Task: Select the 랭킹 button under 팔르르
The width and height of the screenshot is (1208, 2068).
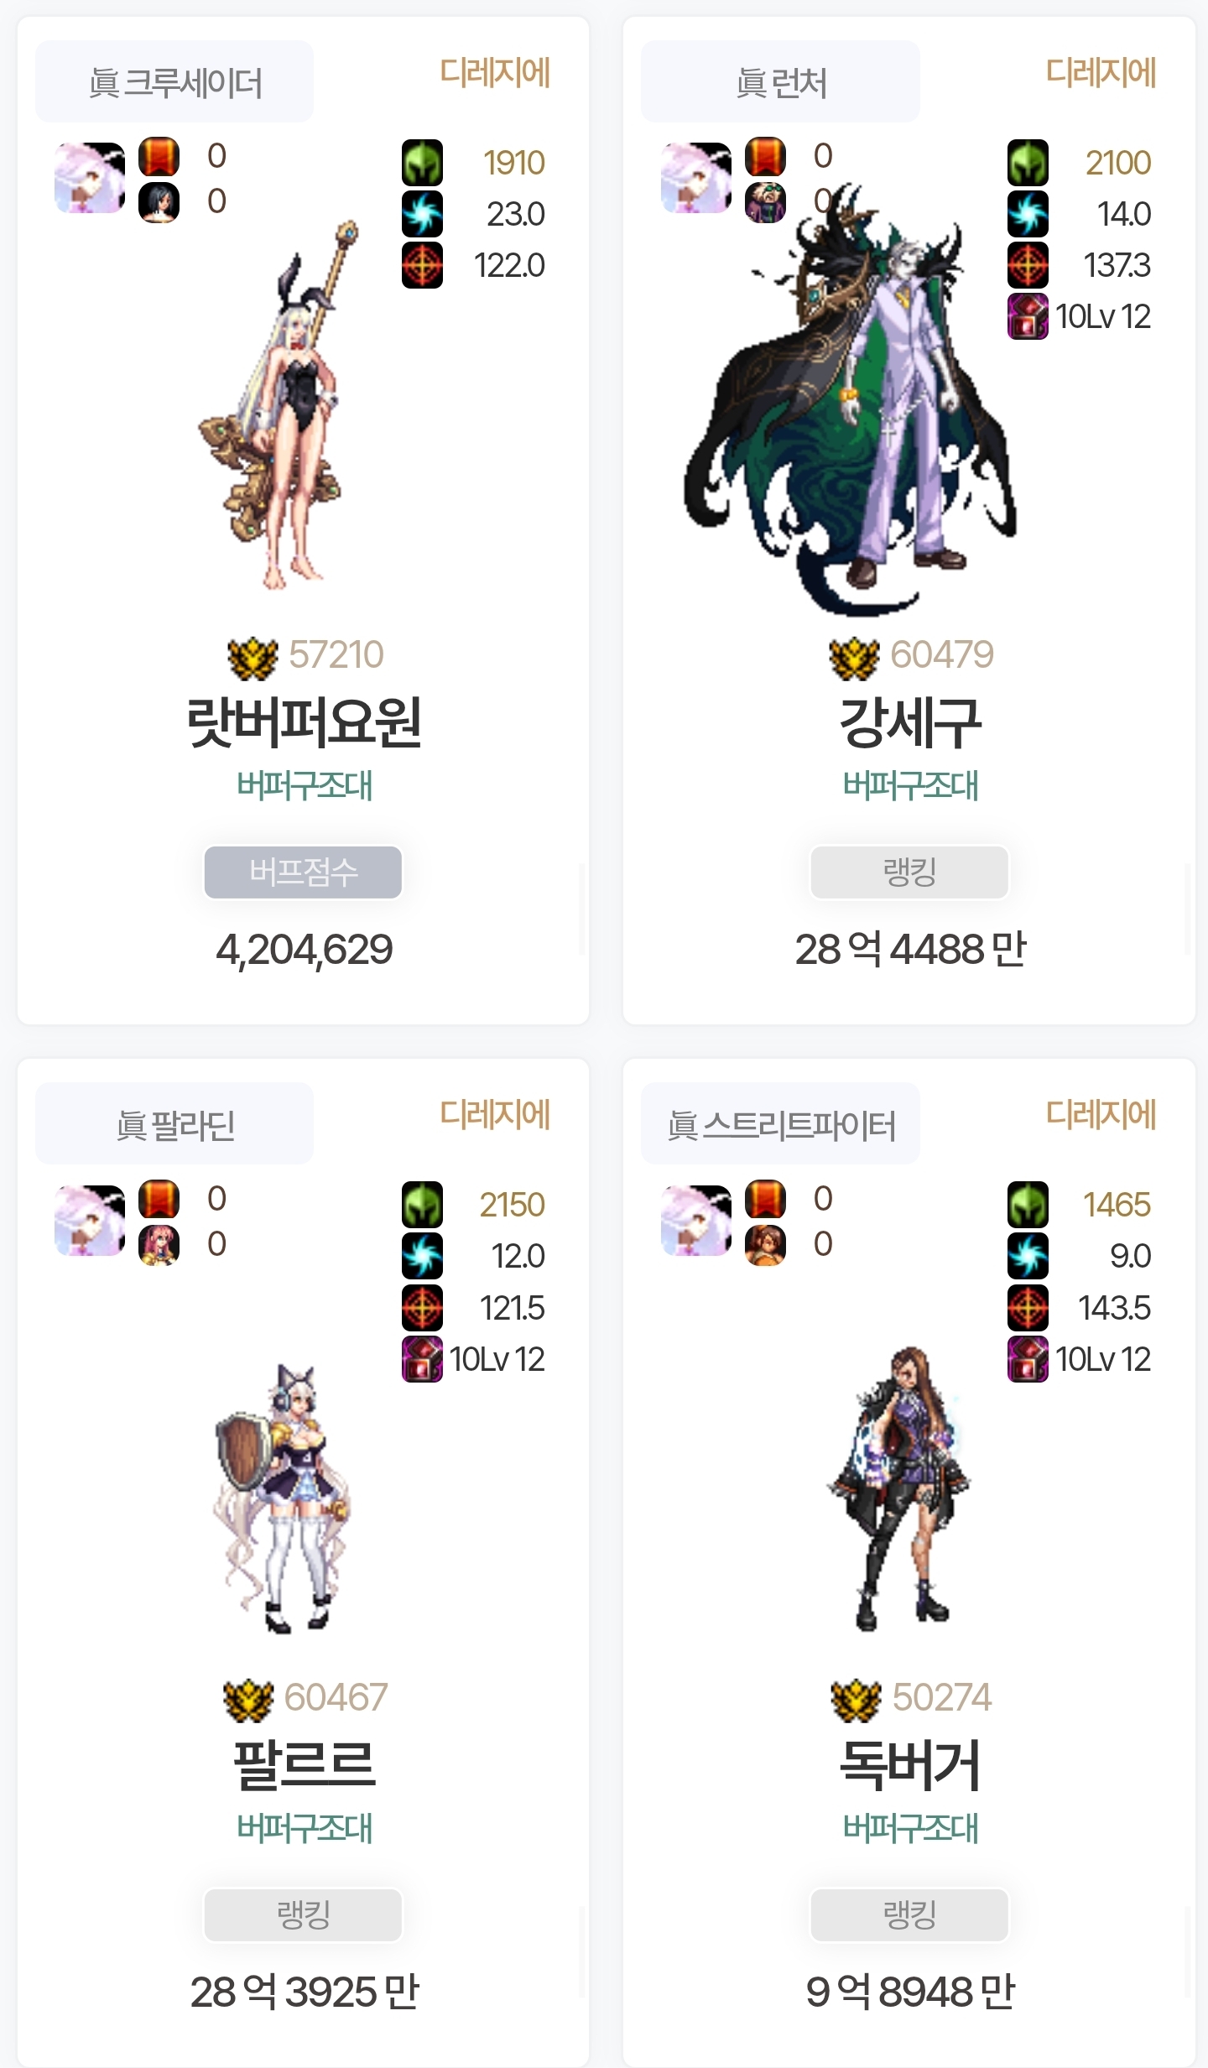Action: tap(303, 1914)
